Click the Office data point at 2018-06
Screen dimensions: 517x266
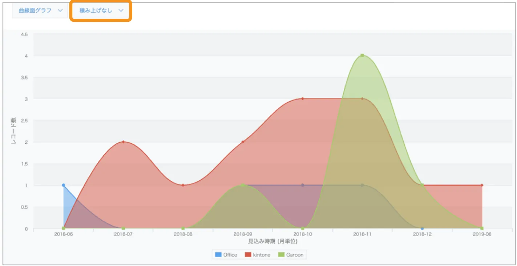click(x=64, y=185)
